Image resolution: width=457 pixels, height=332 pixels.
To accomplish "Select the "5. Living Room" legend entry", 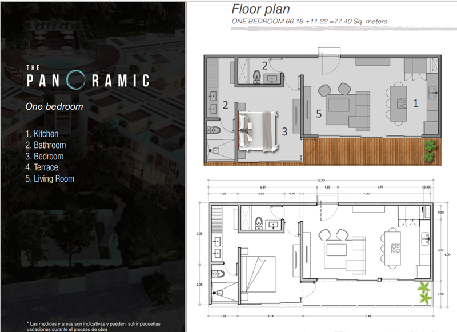I will 50,179.
